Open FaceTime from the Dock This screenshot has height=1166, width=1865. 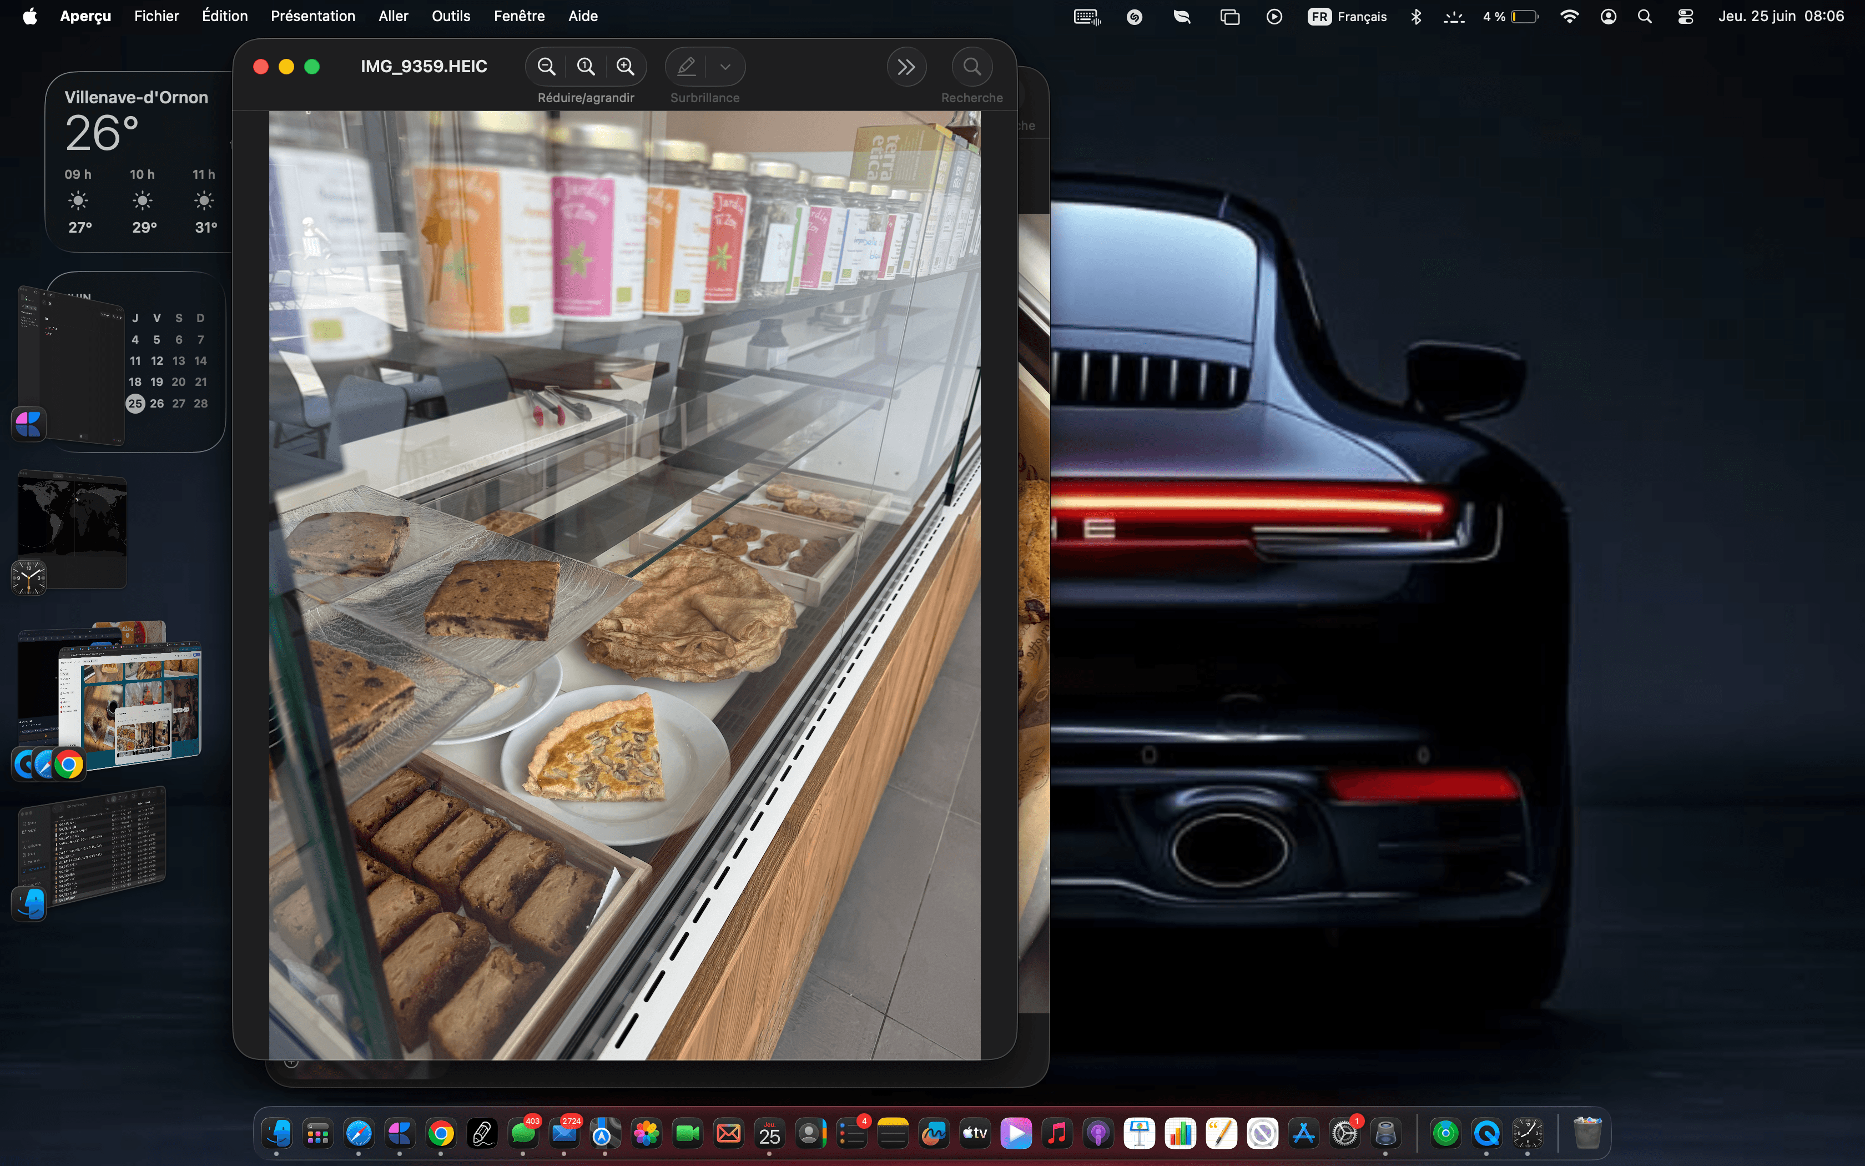tap(687, 1134)
